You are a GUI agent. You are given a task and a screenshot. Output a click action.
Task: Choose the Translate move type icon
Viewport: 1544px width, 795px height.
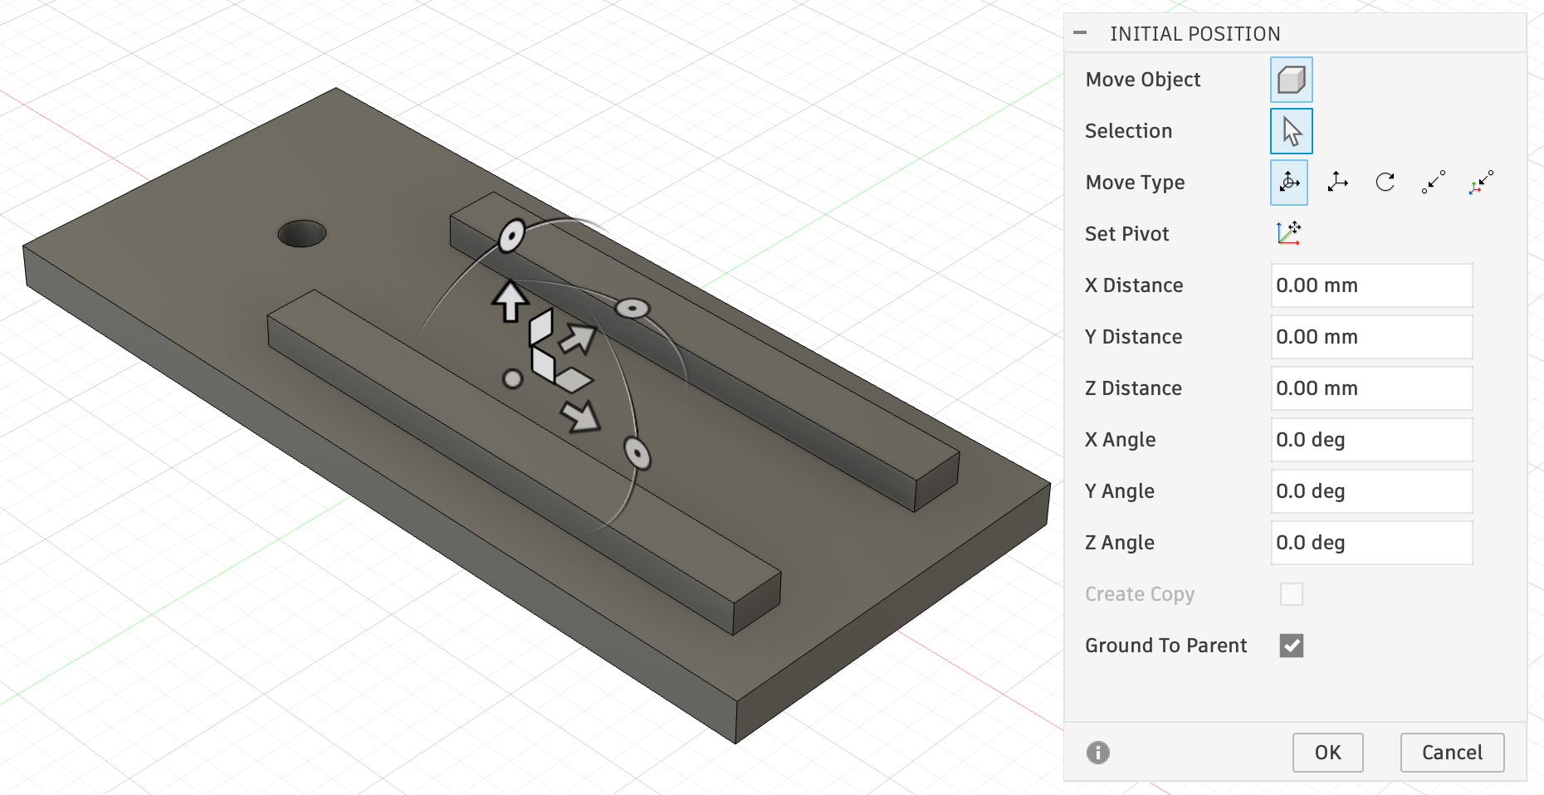[1337, 183]
